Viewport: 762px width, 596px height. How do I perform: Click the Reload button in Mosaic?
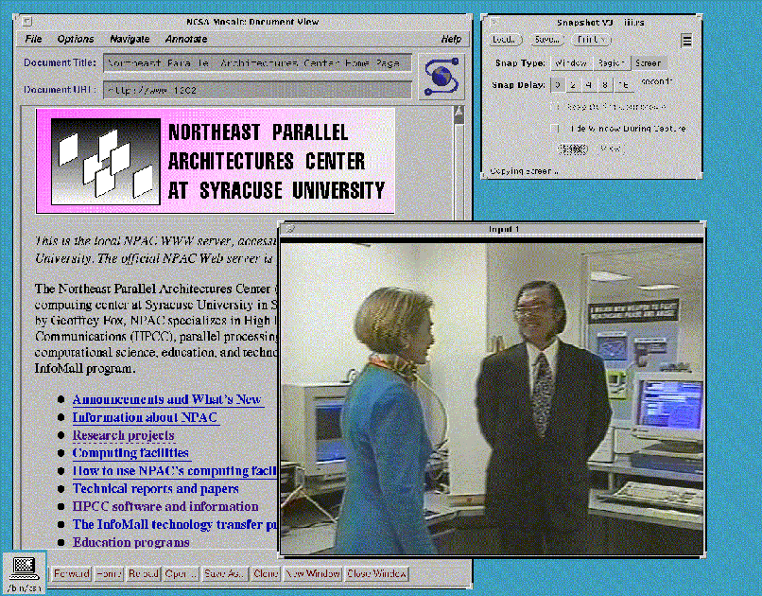(x=144, y=573)
